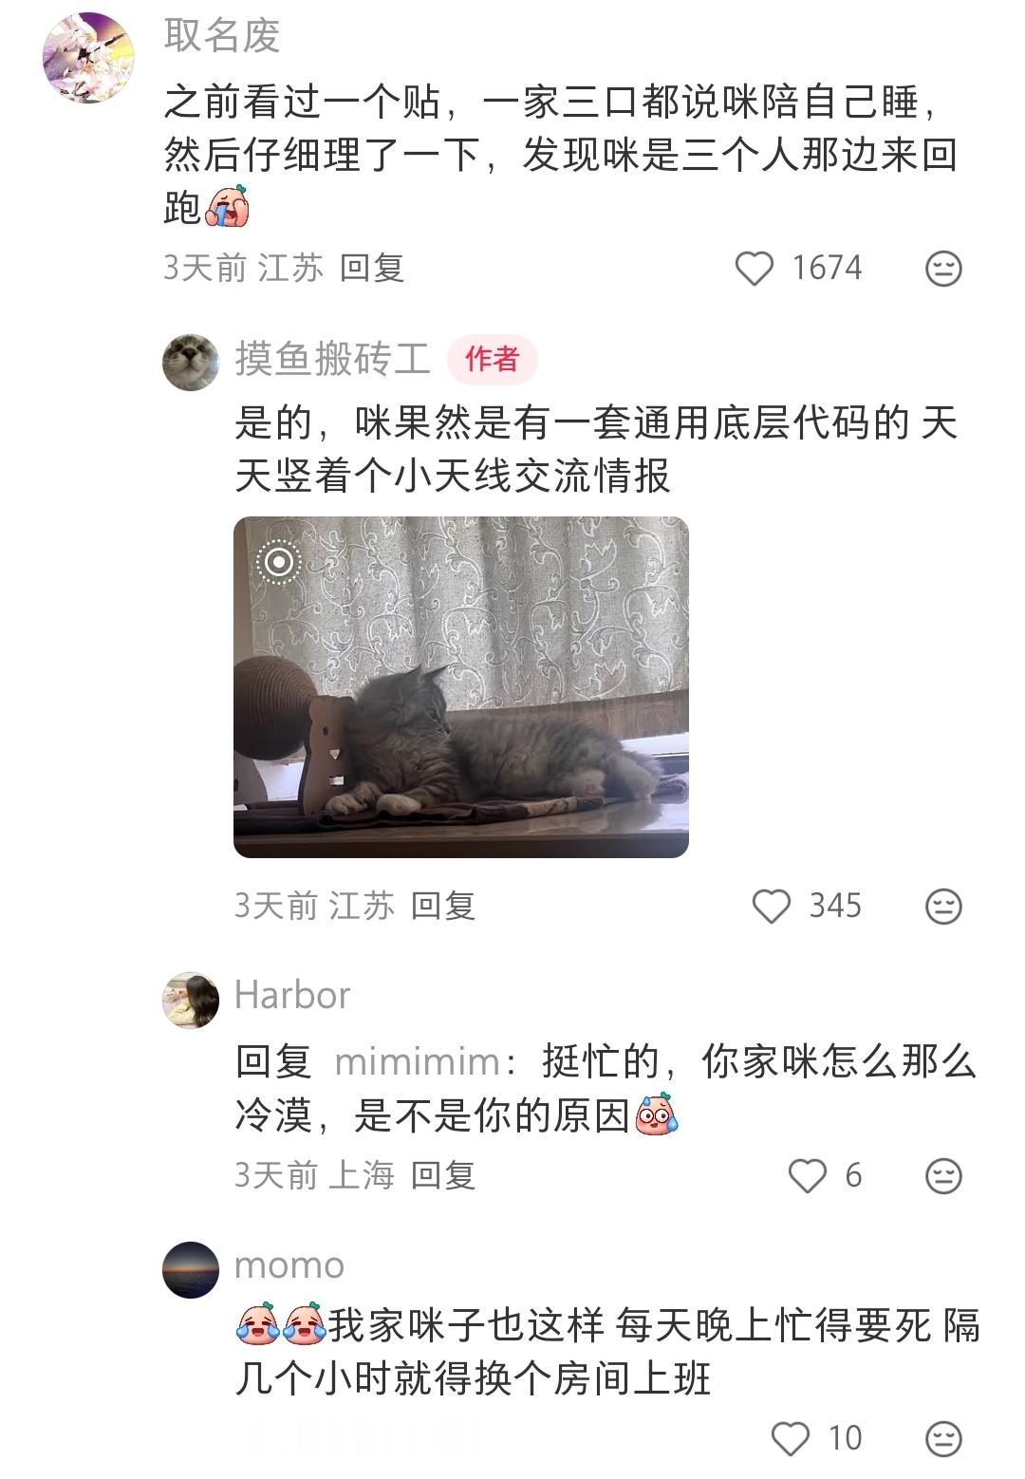Reply to the 取名废 comment via 回复
The image size is (1025, 1479).
coord(372,269)
